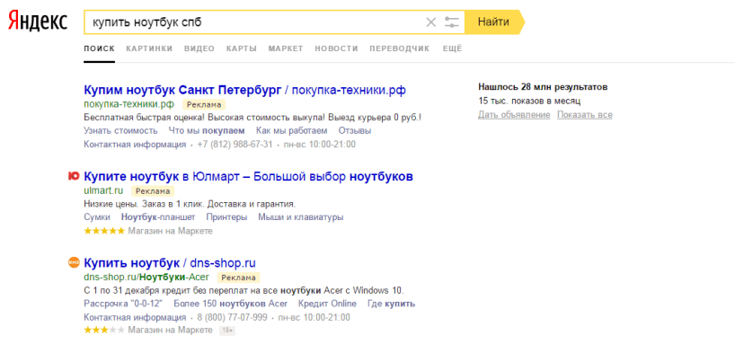This screenshot has width=735, height=344.
Task: Click the green покупка-техники.рф URL
Action: click(x=128, y=104)
